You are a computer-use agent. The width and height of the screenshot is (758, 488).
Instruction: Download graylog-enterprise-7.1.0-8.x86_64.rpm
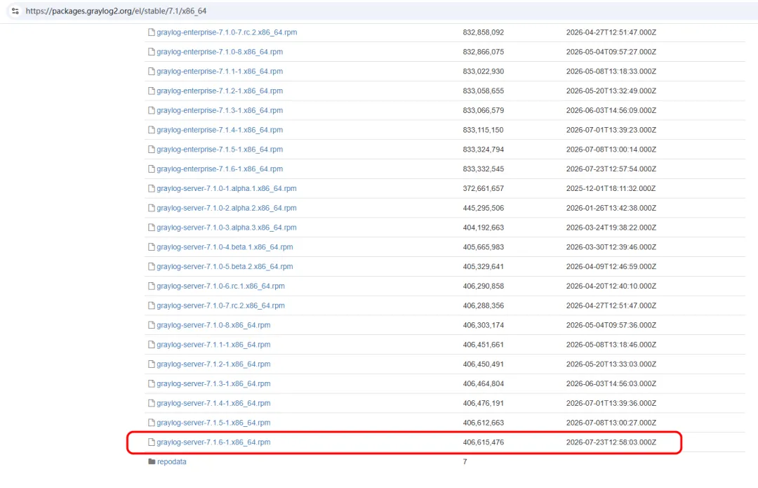[220, 52]
